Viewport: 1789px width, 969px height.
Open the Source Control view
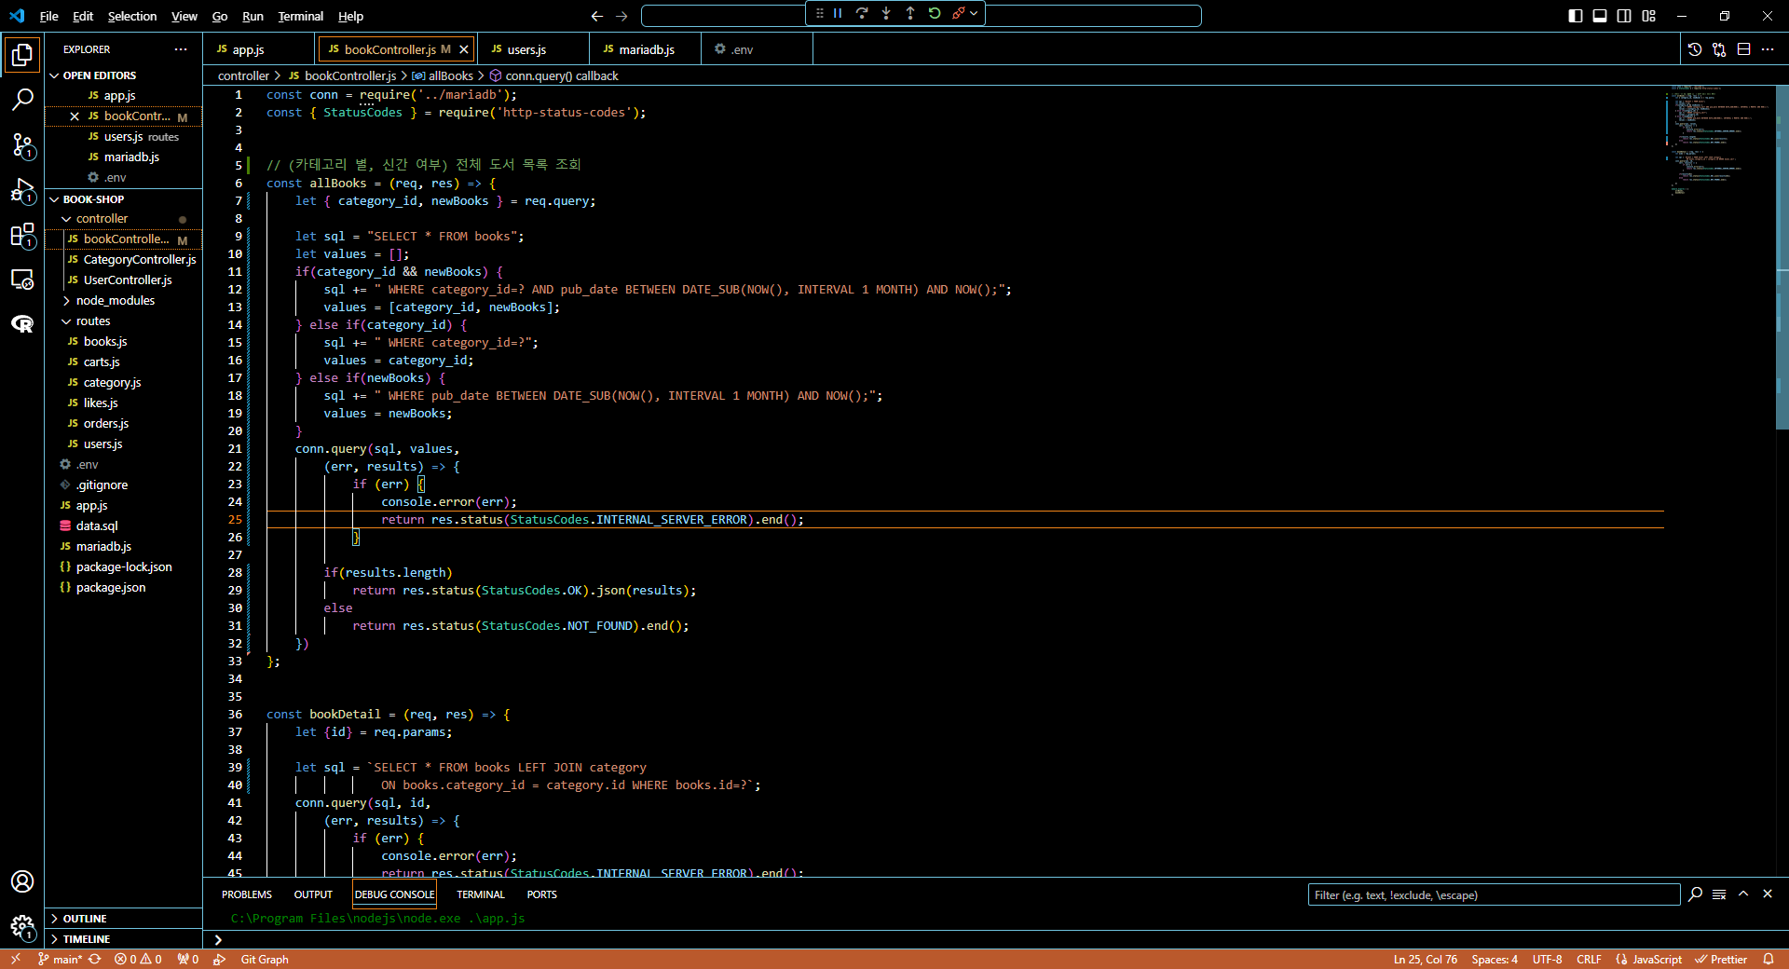point(22,144)
